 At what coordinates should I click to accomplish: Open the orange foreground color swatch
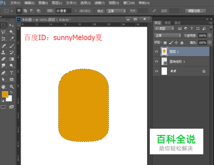click(x=5, y=94)
